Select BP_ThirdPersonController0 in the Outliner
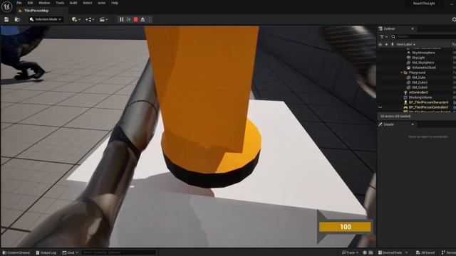Image resolution: width=456 pixels, height=256 pixels. [428, 107]
